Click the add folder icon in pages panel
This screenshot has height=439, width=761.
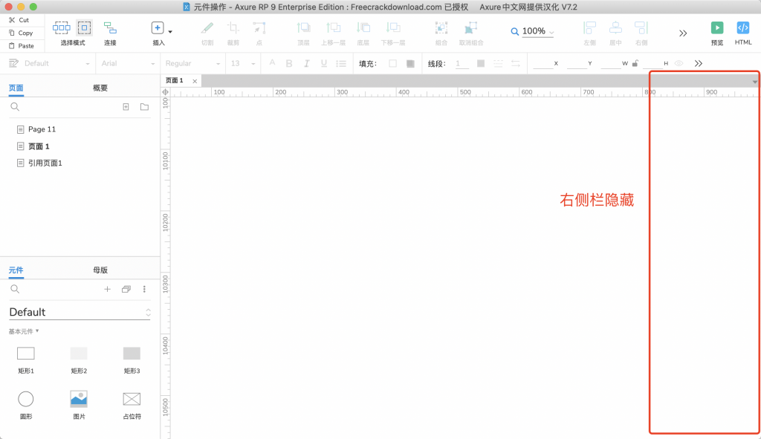[144, 107]
